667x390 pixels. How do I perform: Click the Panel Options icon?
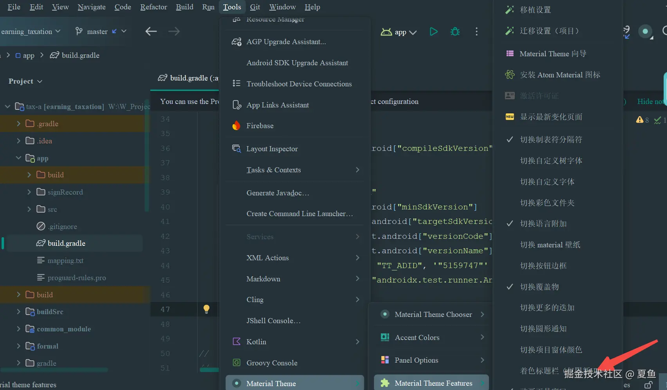click(x=385, y=360)
